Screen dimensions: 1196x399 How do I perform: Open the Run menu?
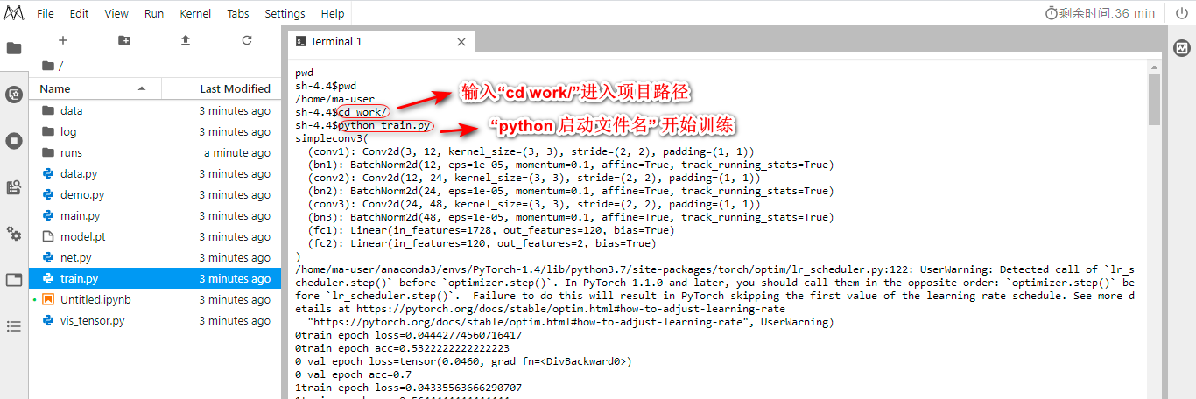pyautogui.click(x=154, y=13)
